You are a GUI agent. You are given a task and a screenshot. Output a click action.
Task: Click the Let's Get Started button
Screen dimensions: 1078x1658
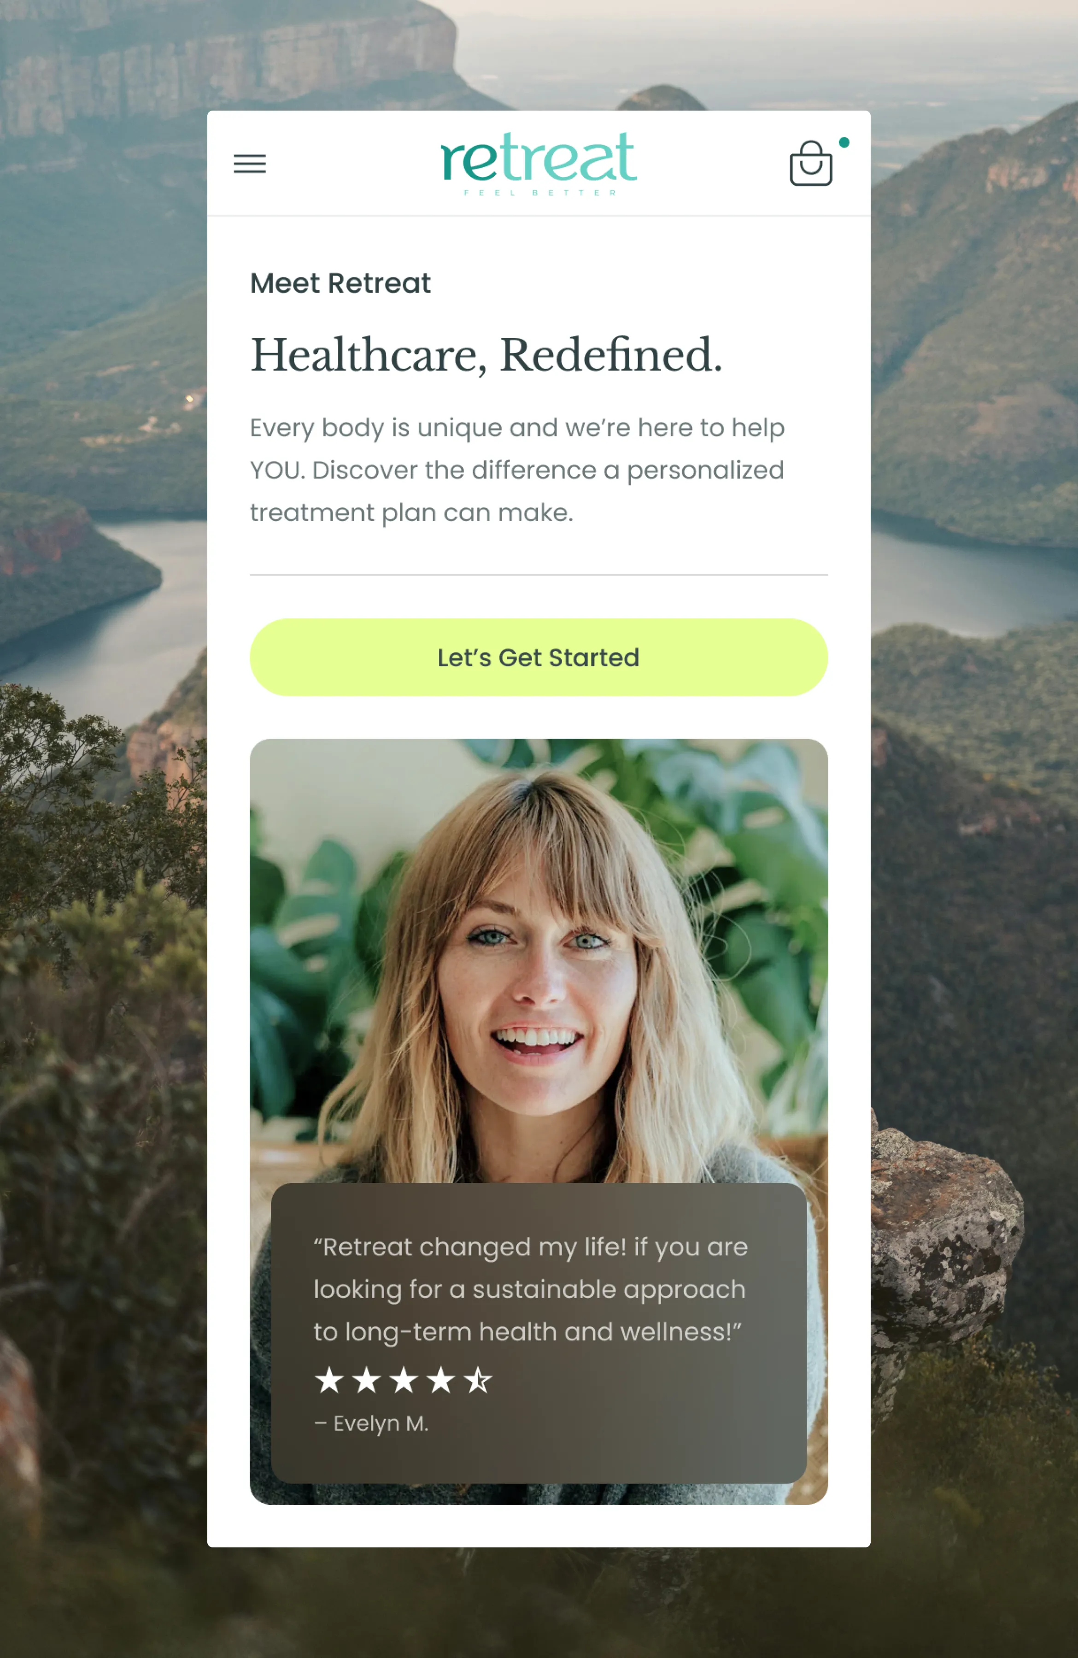[x=539, y=657]
